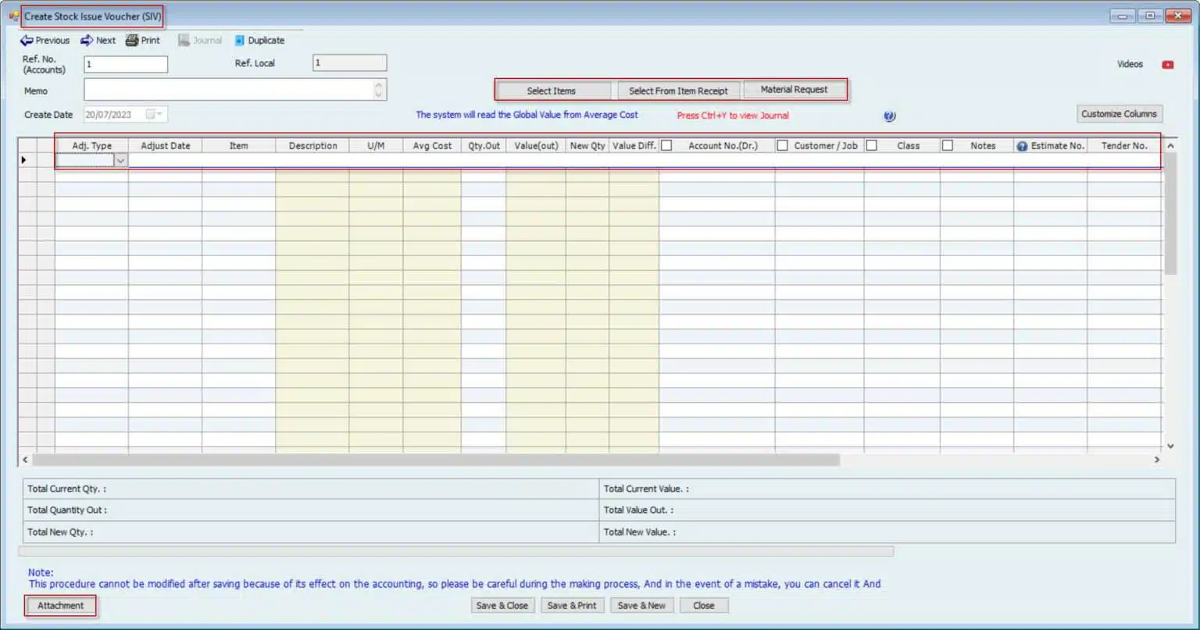Image resolution: width=1200 pixels, height=630 pixels.
Task: Click the 'Total New Value. :' label
Action: (640, 532)
